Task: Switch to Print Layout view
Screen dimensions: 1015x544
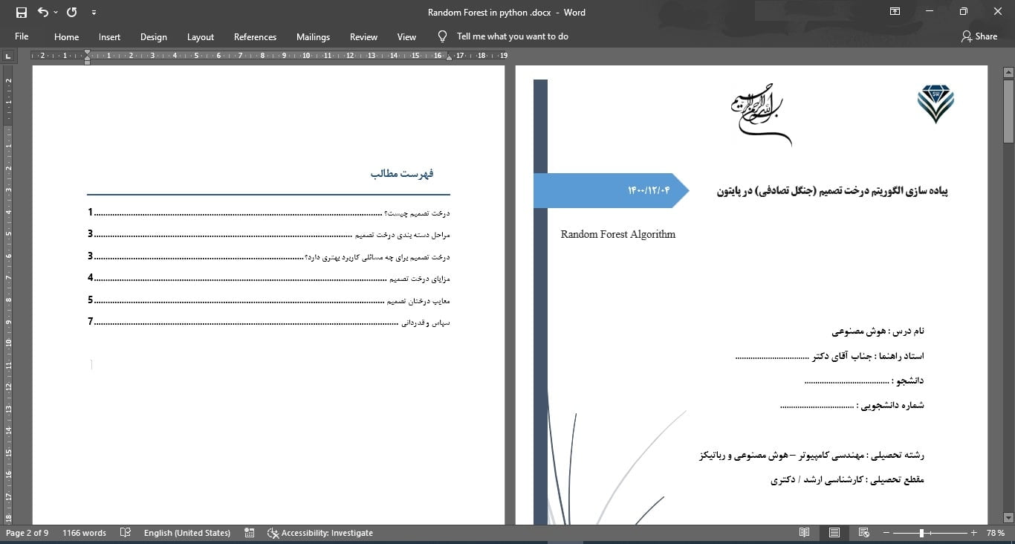Action: pyautogui.click(x=834, y=533)
